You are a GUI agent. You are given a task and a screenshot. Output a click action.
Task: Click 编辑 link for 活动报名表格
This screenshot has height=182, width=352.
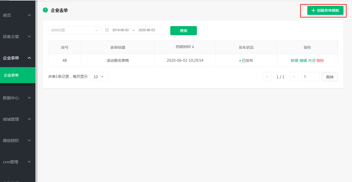(x=303, y=60)
